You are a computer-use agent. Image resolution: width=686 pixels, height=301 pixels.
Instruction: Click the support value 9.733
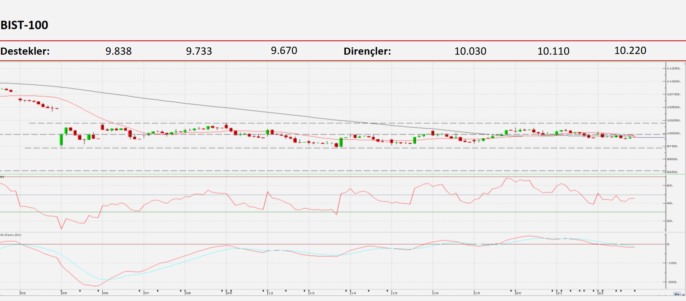click(x=199, y=51)
